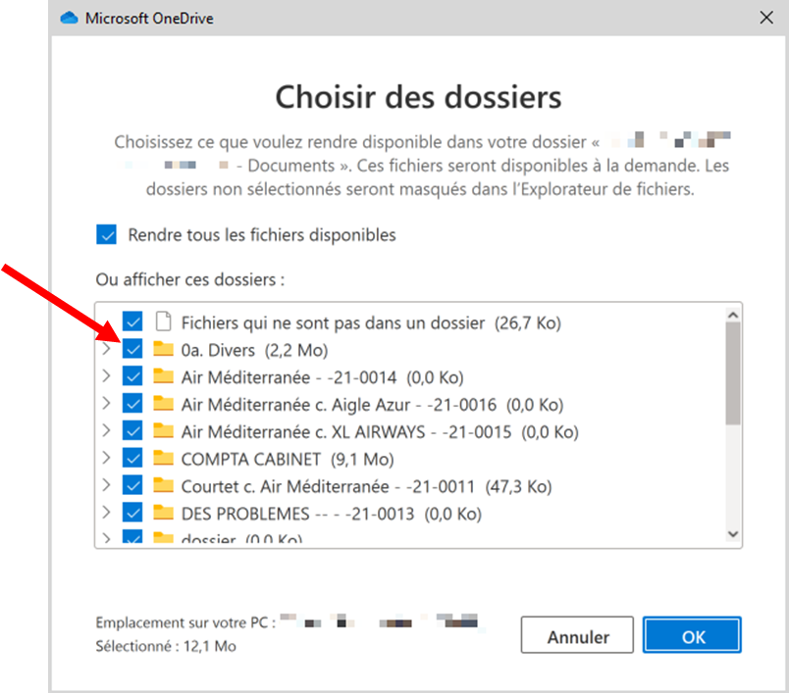Click the Annuler button
Image resolution: width=789 pixels, height=693 pixels.
pyautogui.click(x=577, y=635)
